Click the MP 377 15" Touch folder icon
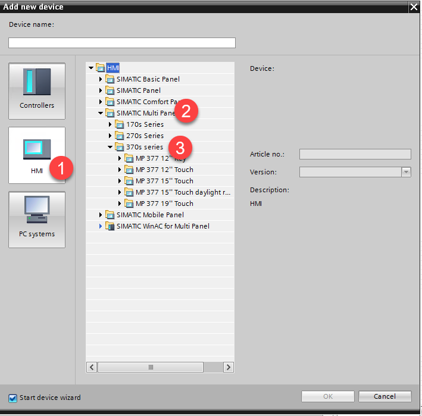 pyautogui.click(x=129, y=181)
